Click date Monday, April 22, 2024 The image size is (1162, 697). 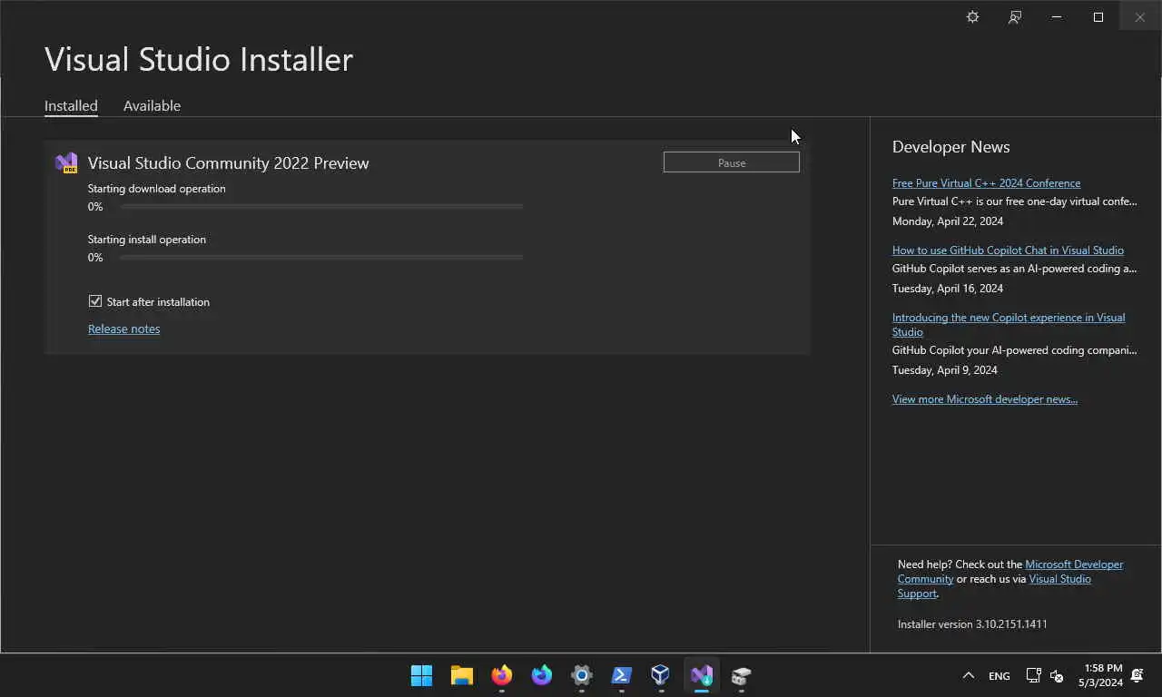pos(948,221)
